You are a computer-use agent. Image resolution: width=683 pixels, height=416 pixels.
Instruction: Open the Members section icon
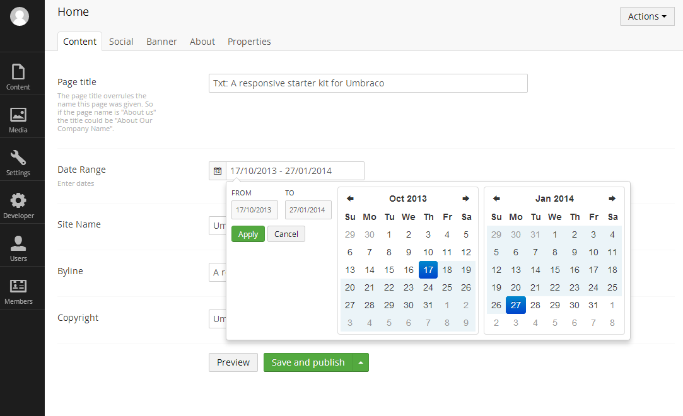[x=18, y=291]
